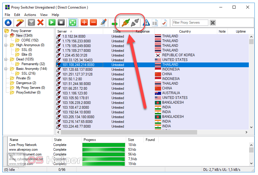The width and height of the screenshot is (258, 175).
Task: Click the green circular refresh icon
Action: [x=73, y=23]
